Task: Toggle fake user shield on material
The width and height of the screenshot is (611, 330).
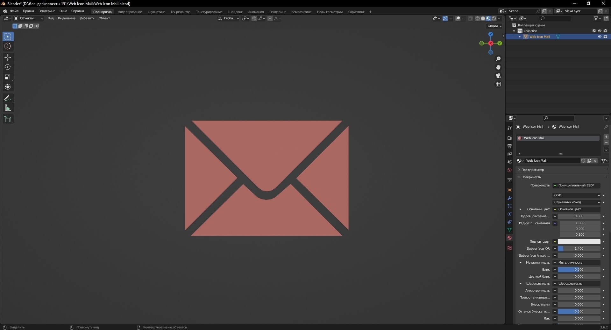Action: [583, 161]
